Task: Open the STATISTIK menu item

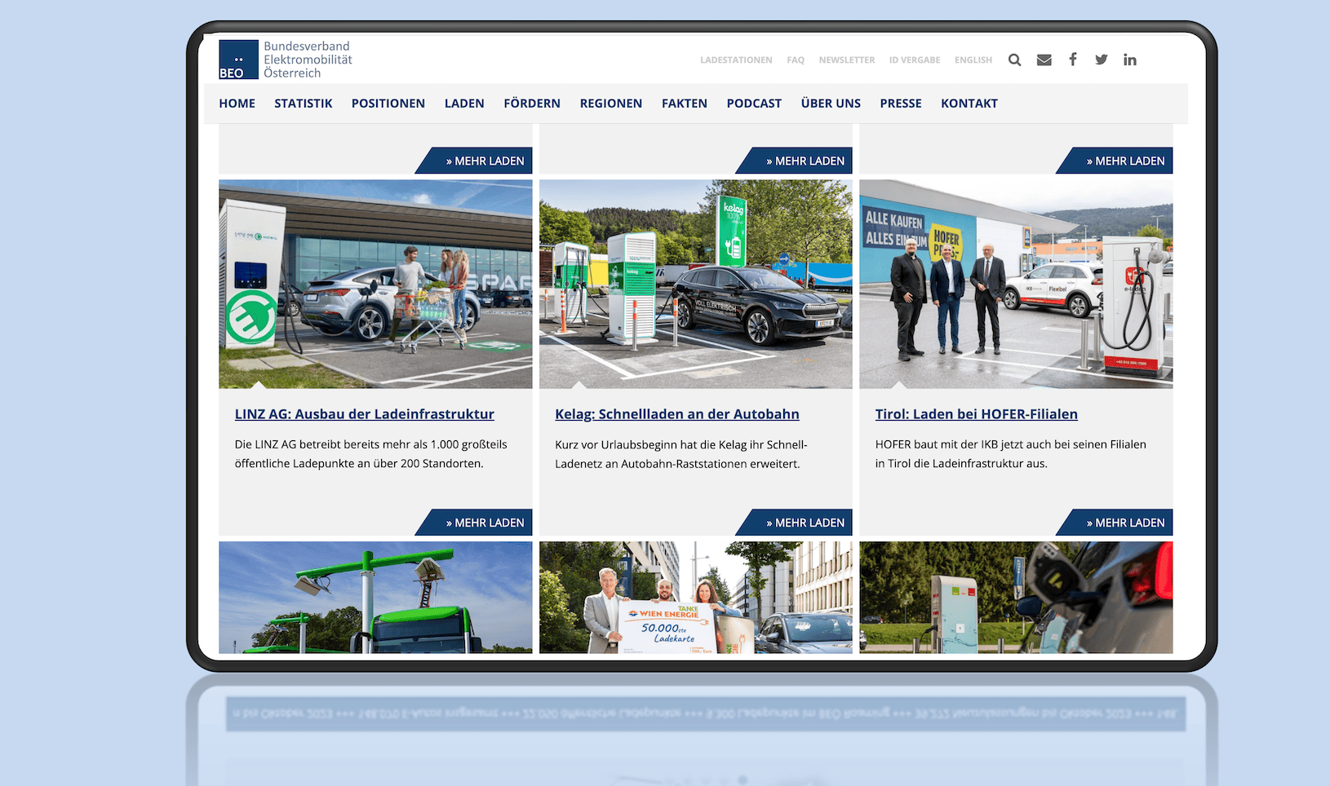Action: click(x=304, y=104)
